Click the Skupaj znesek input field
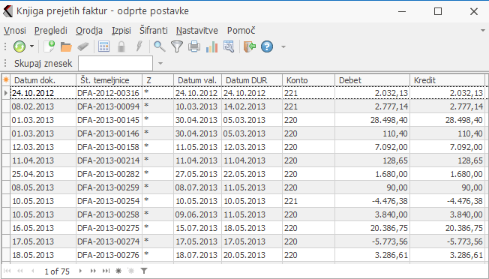This screenshot has height=279, width=489. [115, 64]
